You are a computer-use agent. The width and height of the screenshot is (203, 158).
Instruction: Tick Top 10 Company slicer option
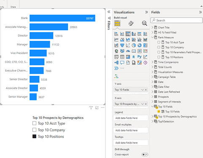click(x=34, y=130)
